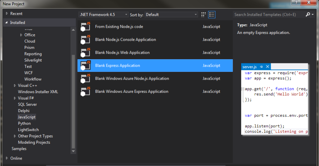The image size is (319, 166).
Task: Choose Blank Node.js Web Application template
Action: pyautogui.click(x=122, y=53)
